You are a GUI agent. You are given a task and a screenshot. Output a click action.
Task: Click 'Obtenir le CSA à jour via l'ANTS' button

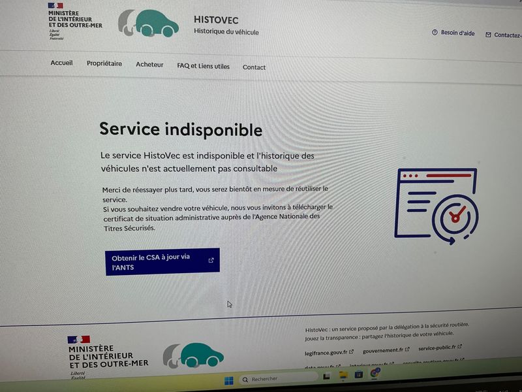pyautogui.click(x=162, y=262)
